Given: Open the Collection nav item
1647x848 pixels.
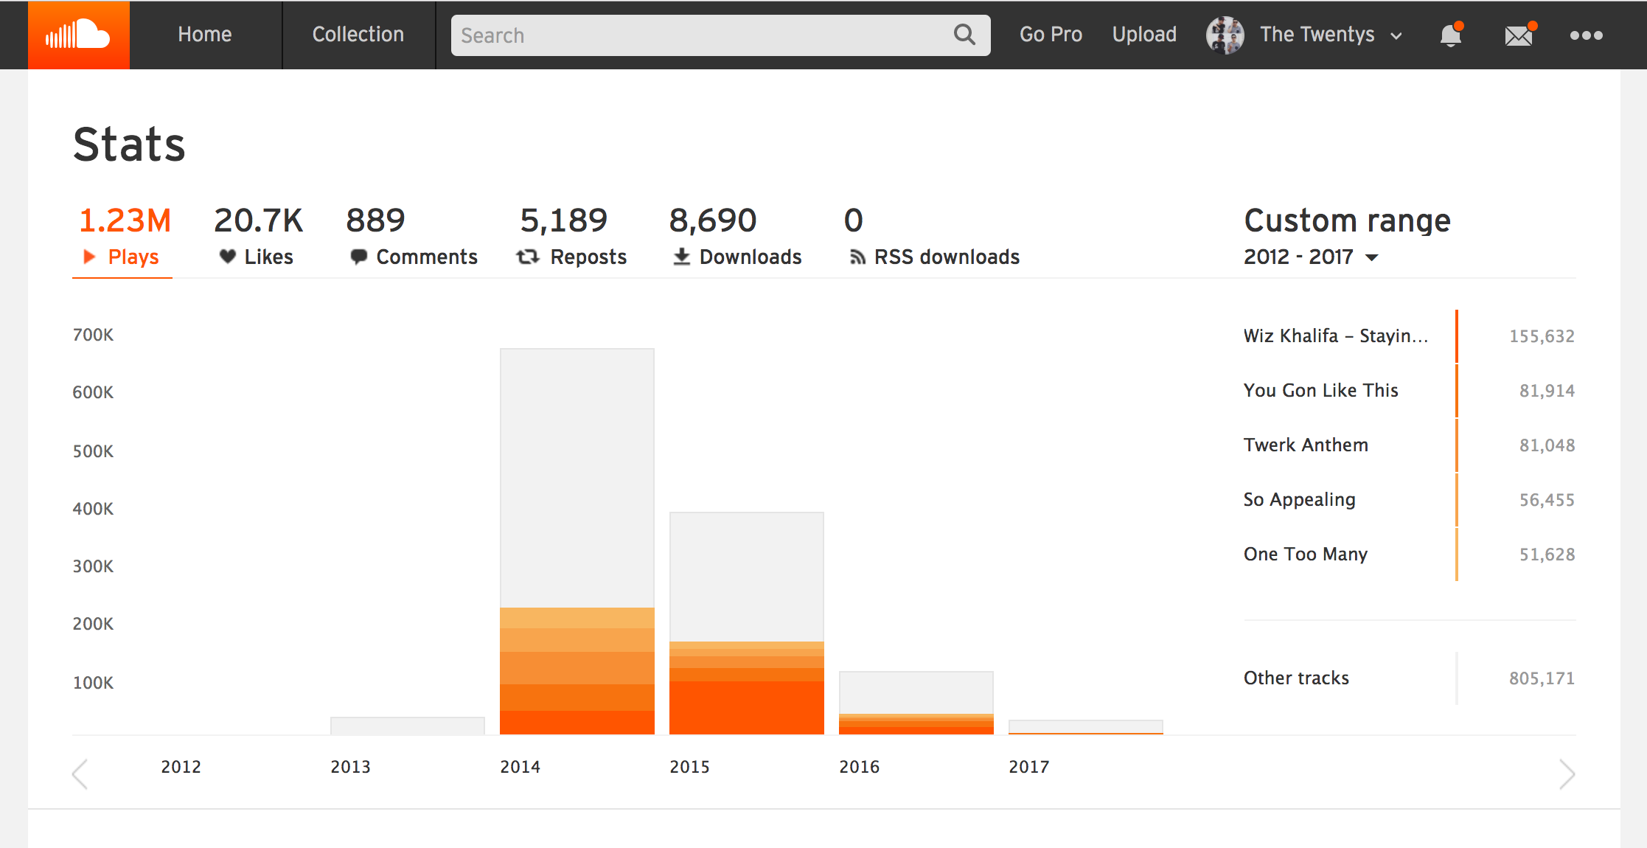Looking at the screenshot, I should tap(358, 35).
